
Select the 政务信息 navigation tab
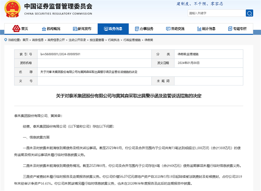113,29
